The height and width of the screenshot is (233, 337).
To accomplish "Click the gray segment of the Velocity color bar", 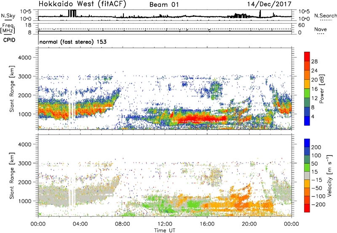I will 307,175.
